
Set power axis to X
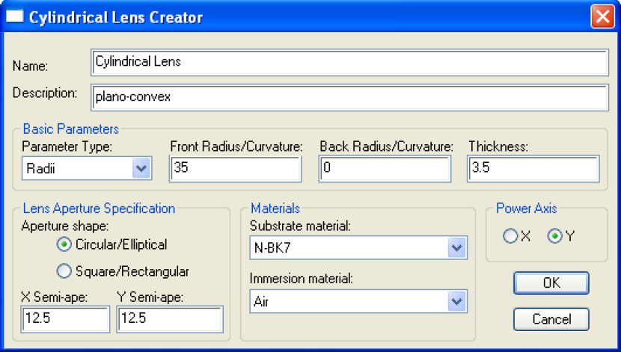[x=510, y=236]
